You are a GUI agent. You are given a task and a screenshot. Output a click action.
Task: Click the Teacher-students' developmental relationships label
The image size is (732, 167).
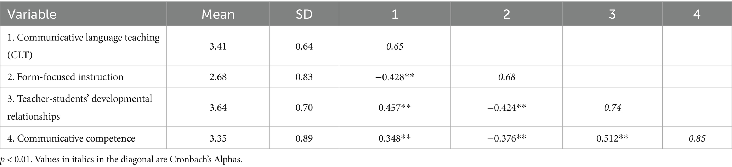click(80, 107)
